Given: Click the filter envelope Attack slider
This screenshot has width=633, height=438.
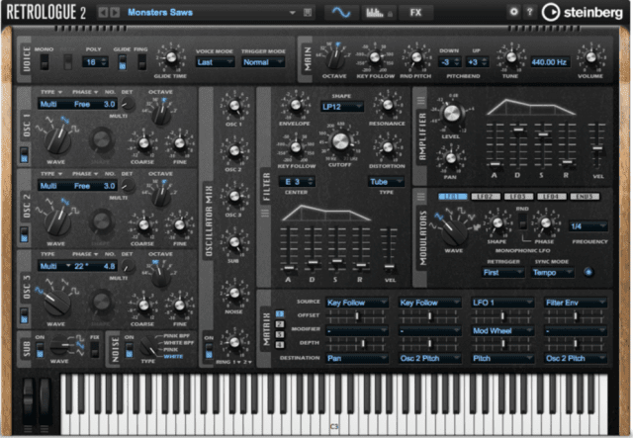Looking at the screenshot, I should (x=288, y=268).
